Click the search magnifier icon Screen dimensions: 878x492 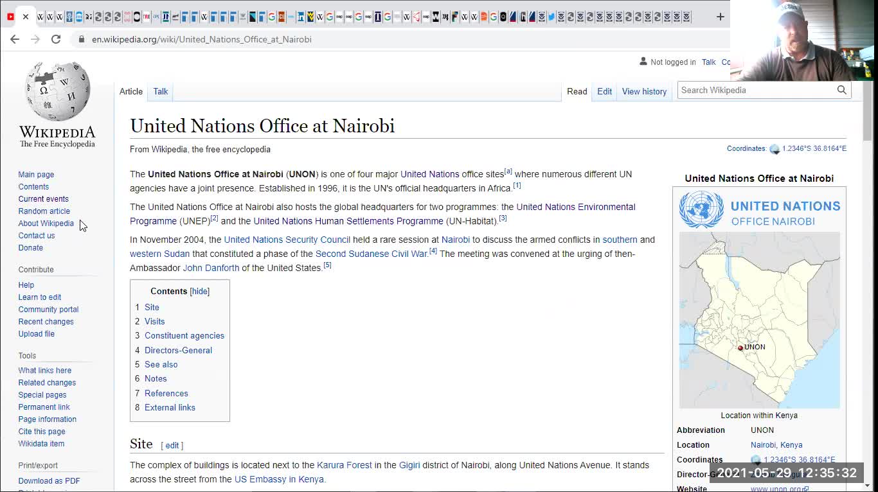click(841, 90)
